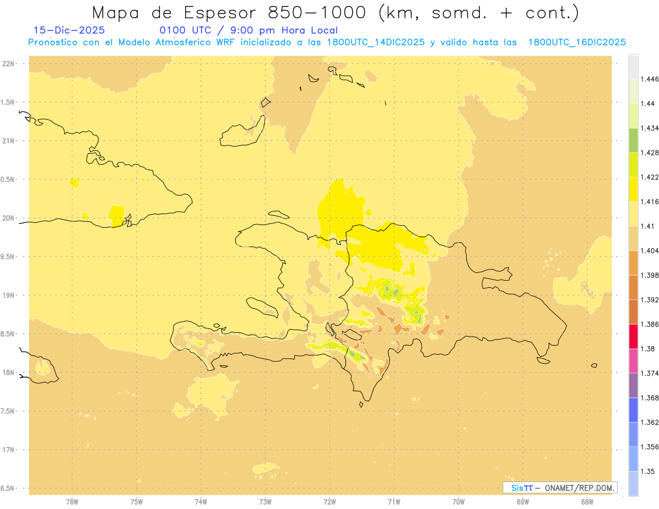Click the '72W' longitude label
Screen dimensions: 659x509
(x=329, y=502)
